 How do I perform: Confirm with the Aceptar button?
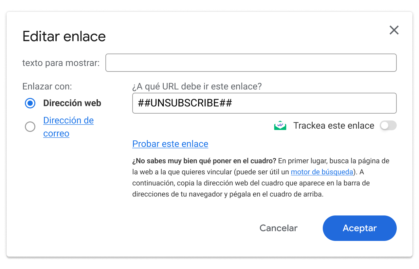pos(359,228)
